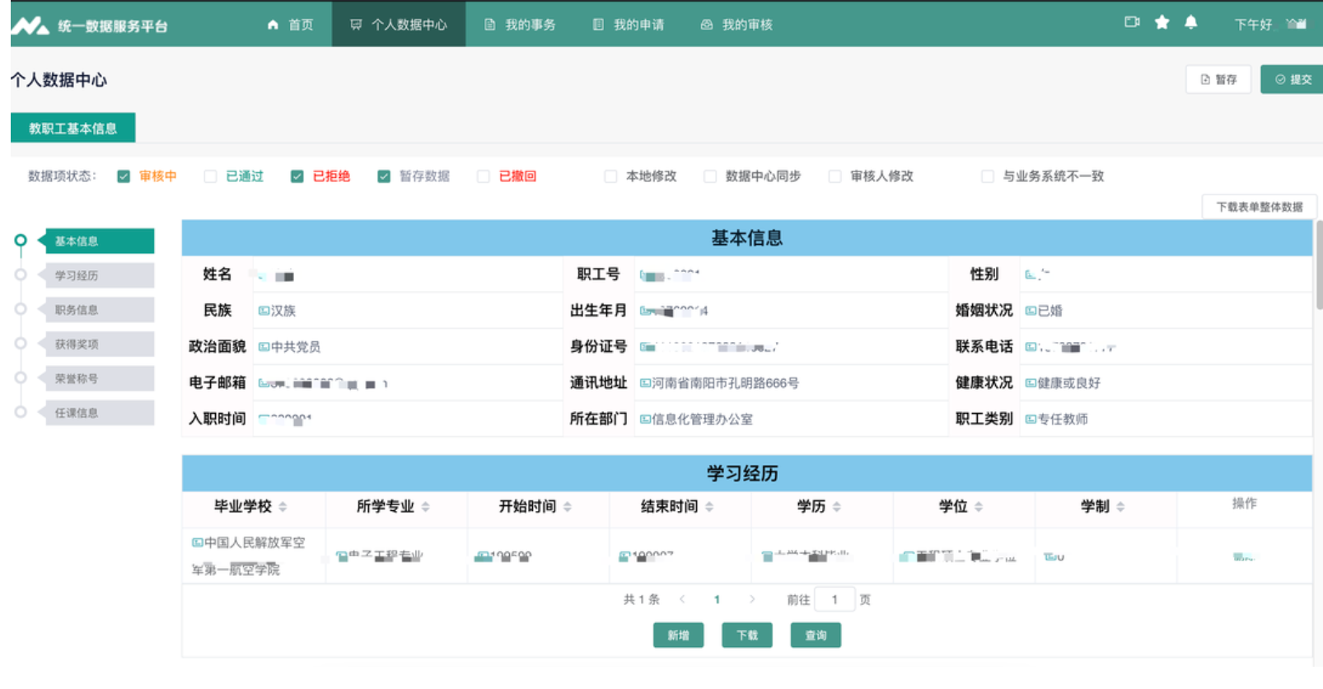Click the 新增 button
Screen dimensions: 1323x689
678,635
